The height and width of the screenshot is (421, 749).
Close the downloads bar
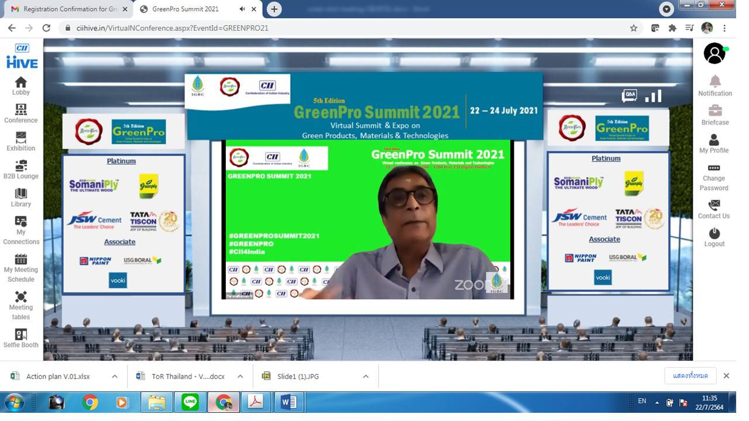[x=726, y=376]
